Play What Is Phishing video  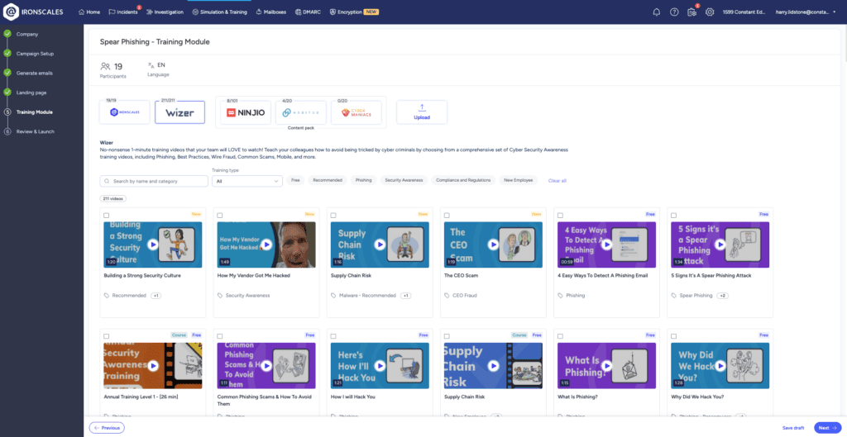tap(606, 366)
